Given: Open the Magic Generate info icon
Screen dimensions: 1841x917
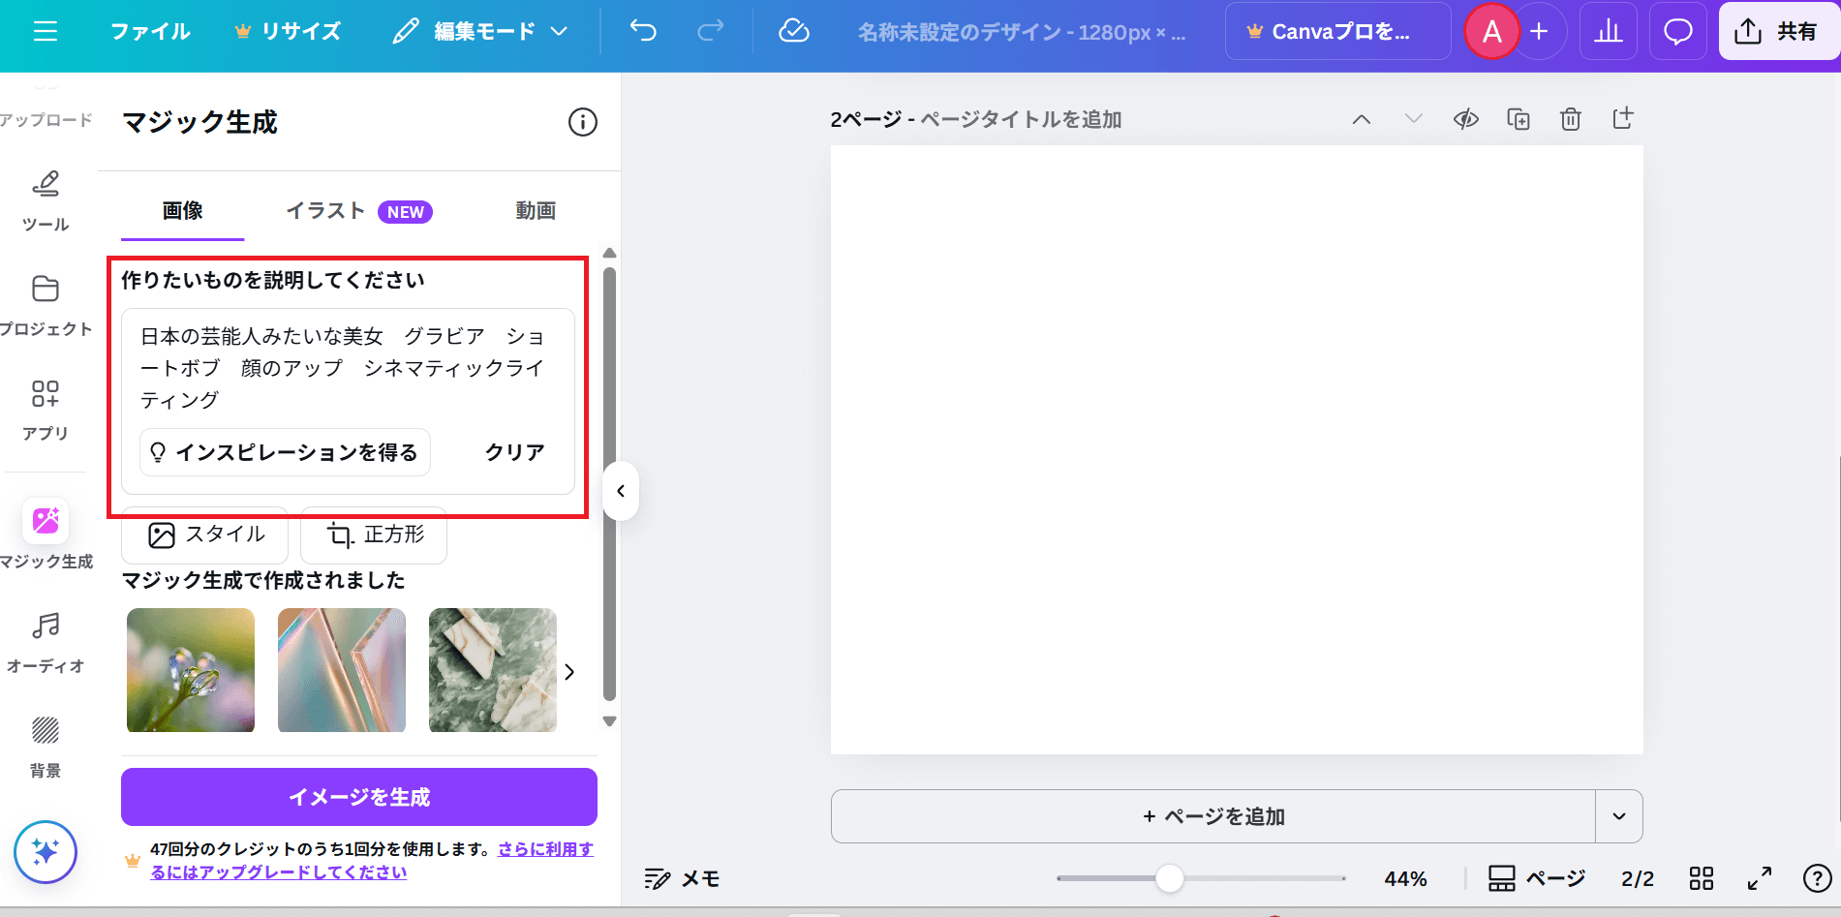Looking at the screenshot, I should (582, 122).
